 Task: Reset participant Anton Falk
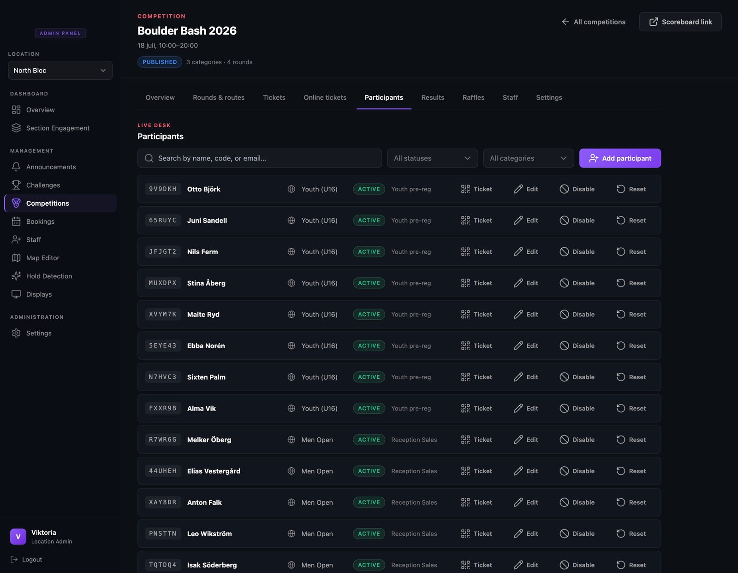point(631,502)
